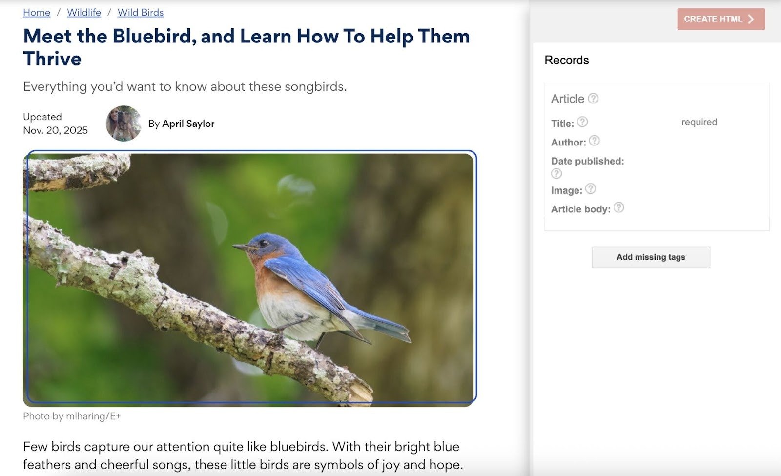
Task: Click the Updated Nov. 20, 2025 date
Action: click(55, 124)
